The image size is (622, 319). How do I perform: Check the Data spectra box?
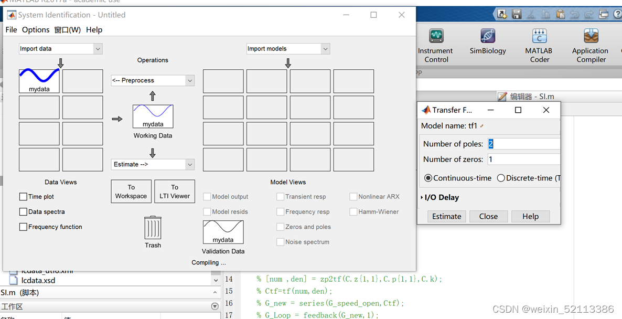(x=23, y=212)
